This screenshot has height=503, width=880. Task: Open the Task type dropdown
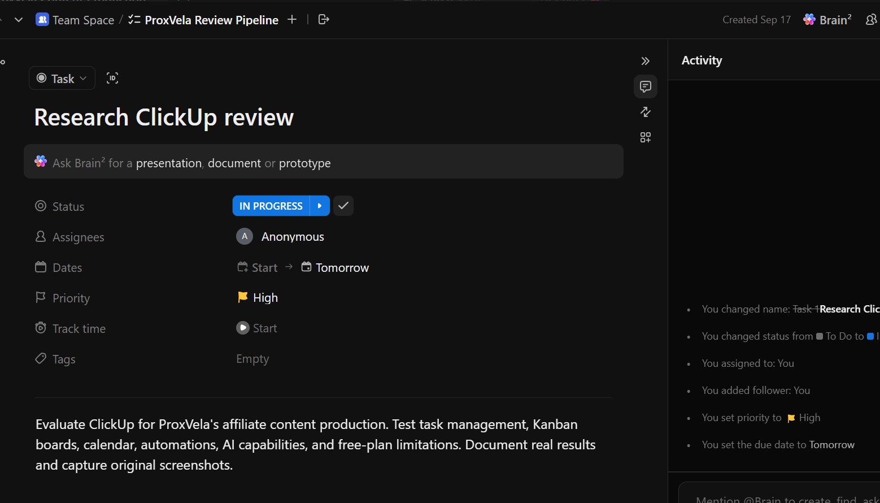(x=62, y=79)
